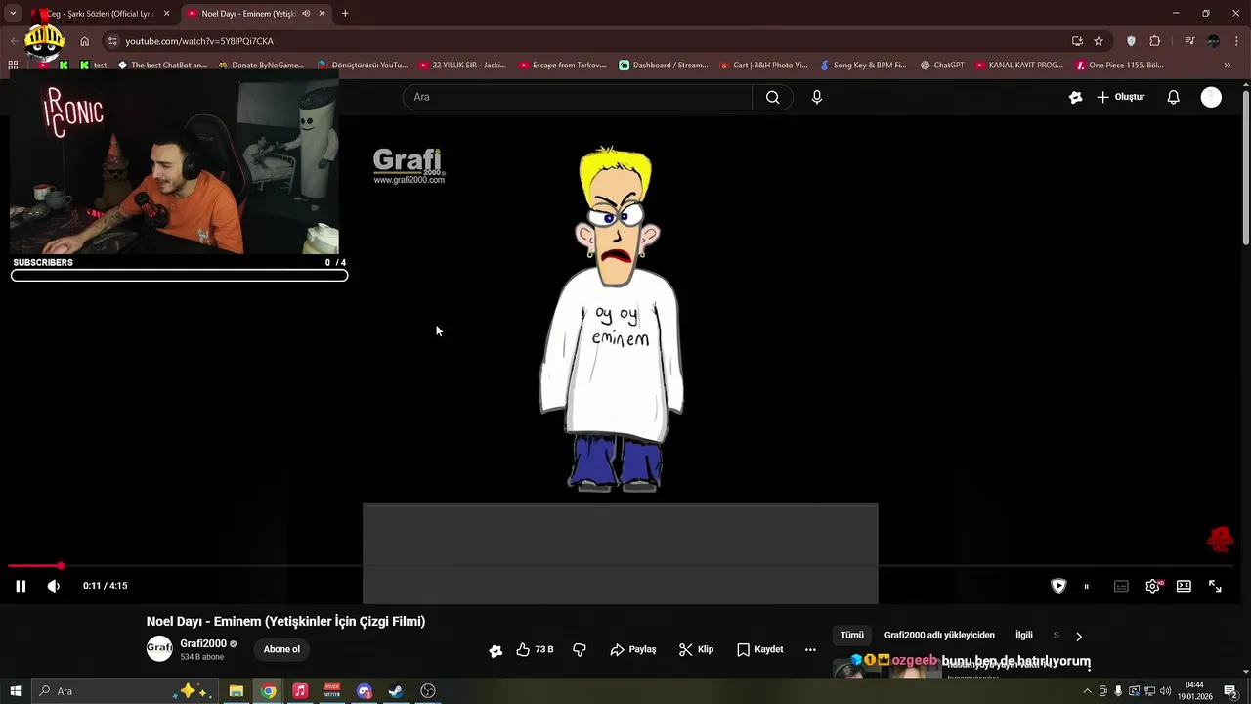The height and width of the screenshot is (704, 1251).
Task: Open the Grafi2000 channel avatar
Action: click(159, 649)
